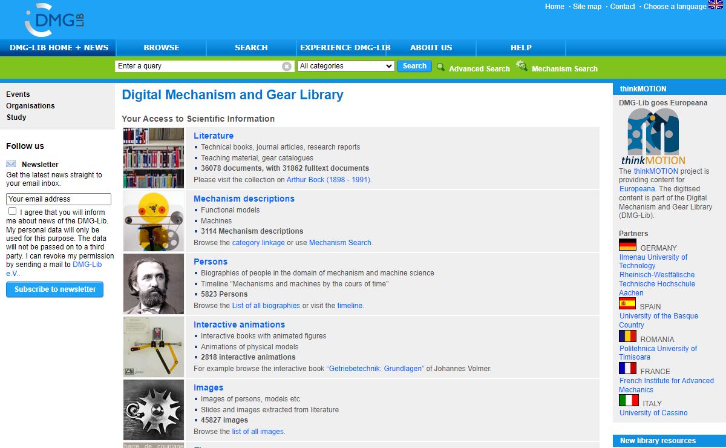
Task: Open Getriebetechnik: Grundlagen interactive book
Action: (x=375, y=369)
